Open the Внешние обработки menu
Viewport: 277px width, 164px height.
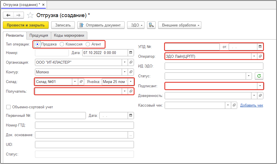180,25
